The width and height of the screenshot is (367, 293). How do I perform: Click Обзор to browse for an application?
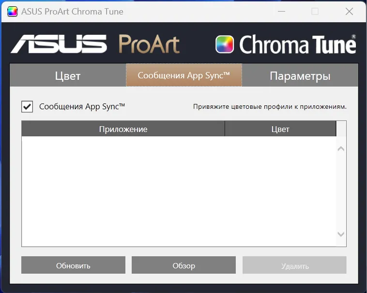[183, 265]
